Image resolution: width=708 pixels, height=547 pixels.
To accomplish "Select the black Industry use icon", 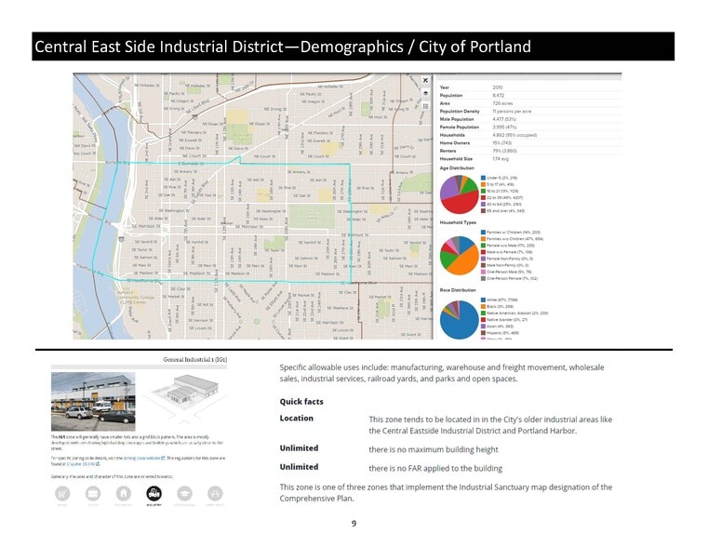I will pyautogui.click(x=154, y=494).
